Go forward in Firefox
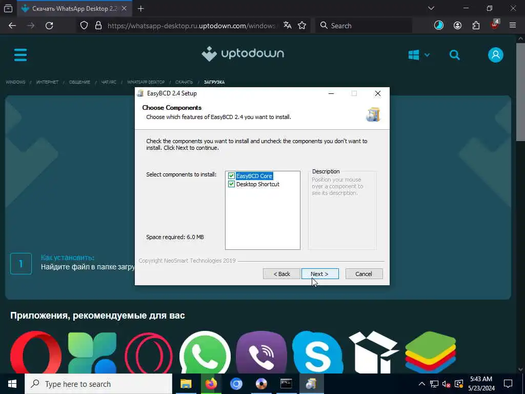The image size is (525, 394). (x=31, y=26)
